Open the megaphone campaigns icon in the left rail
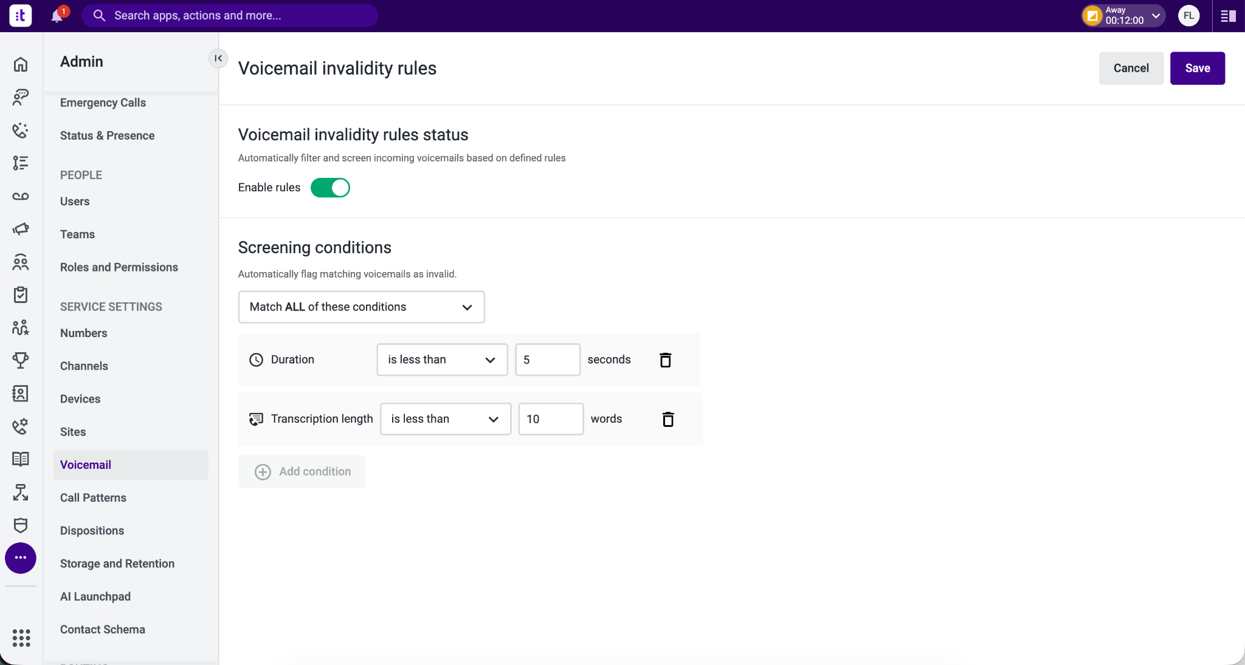 pos(21,229)
